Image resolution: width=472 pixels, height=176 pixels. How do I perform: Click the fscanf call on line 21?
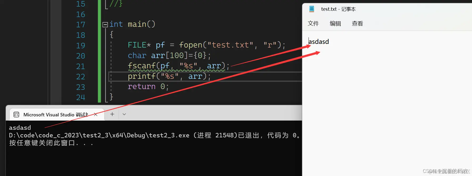179,66
